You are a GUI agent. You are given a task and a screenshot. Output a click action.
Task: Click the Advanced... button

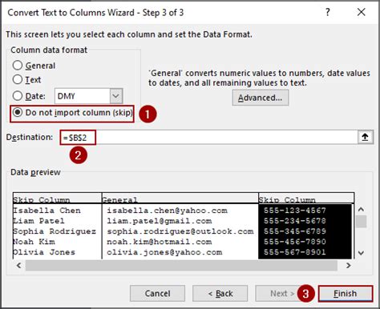[x=261, y=98]
